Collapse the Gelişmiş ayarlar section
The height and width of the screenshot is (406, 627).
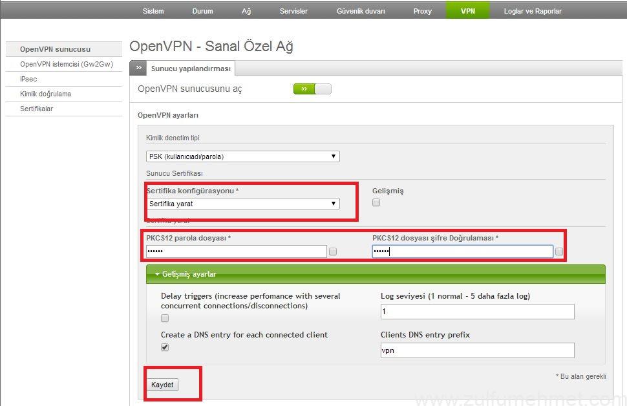coord(376,274)
